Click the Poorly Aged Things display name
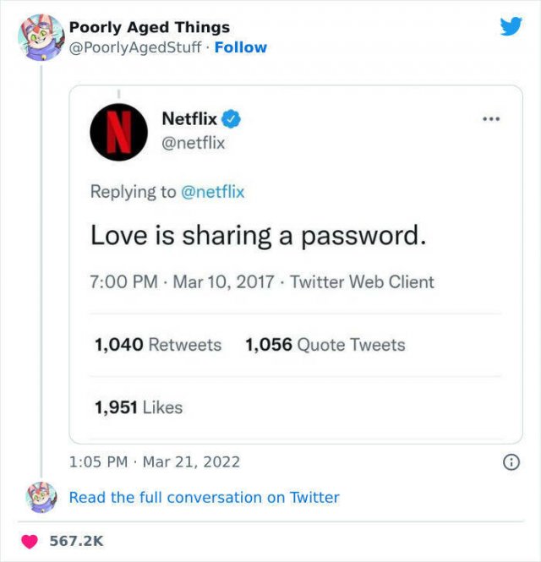The height and width of the screenshot is (562, 541). 149,28
